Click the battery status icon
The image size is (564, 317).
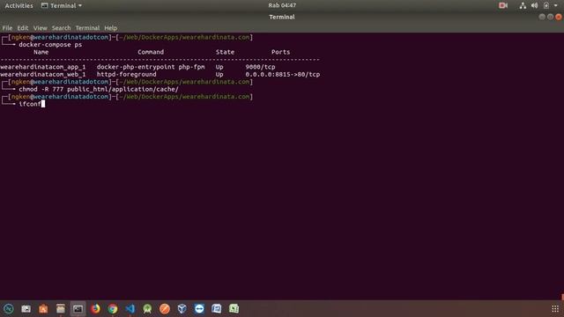pyautogui.click(x=546, y=5)
